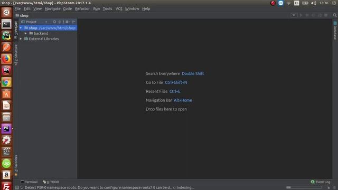The height and width of the screenshot is (190, 338).
Task: Open Ubuntu Dash search in launcher
Action: (6, 13)
